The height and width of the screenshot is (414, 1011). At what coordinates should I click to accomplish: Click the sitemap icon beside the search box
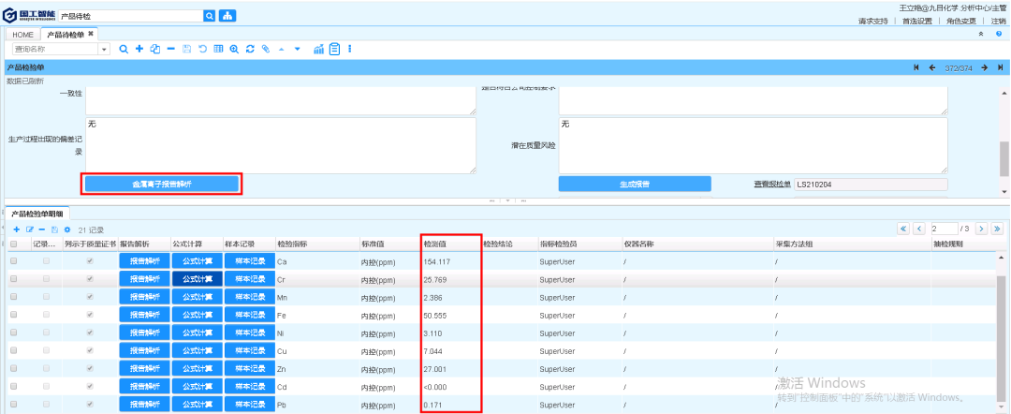tap(227, 16)
